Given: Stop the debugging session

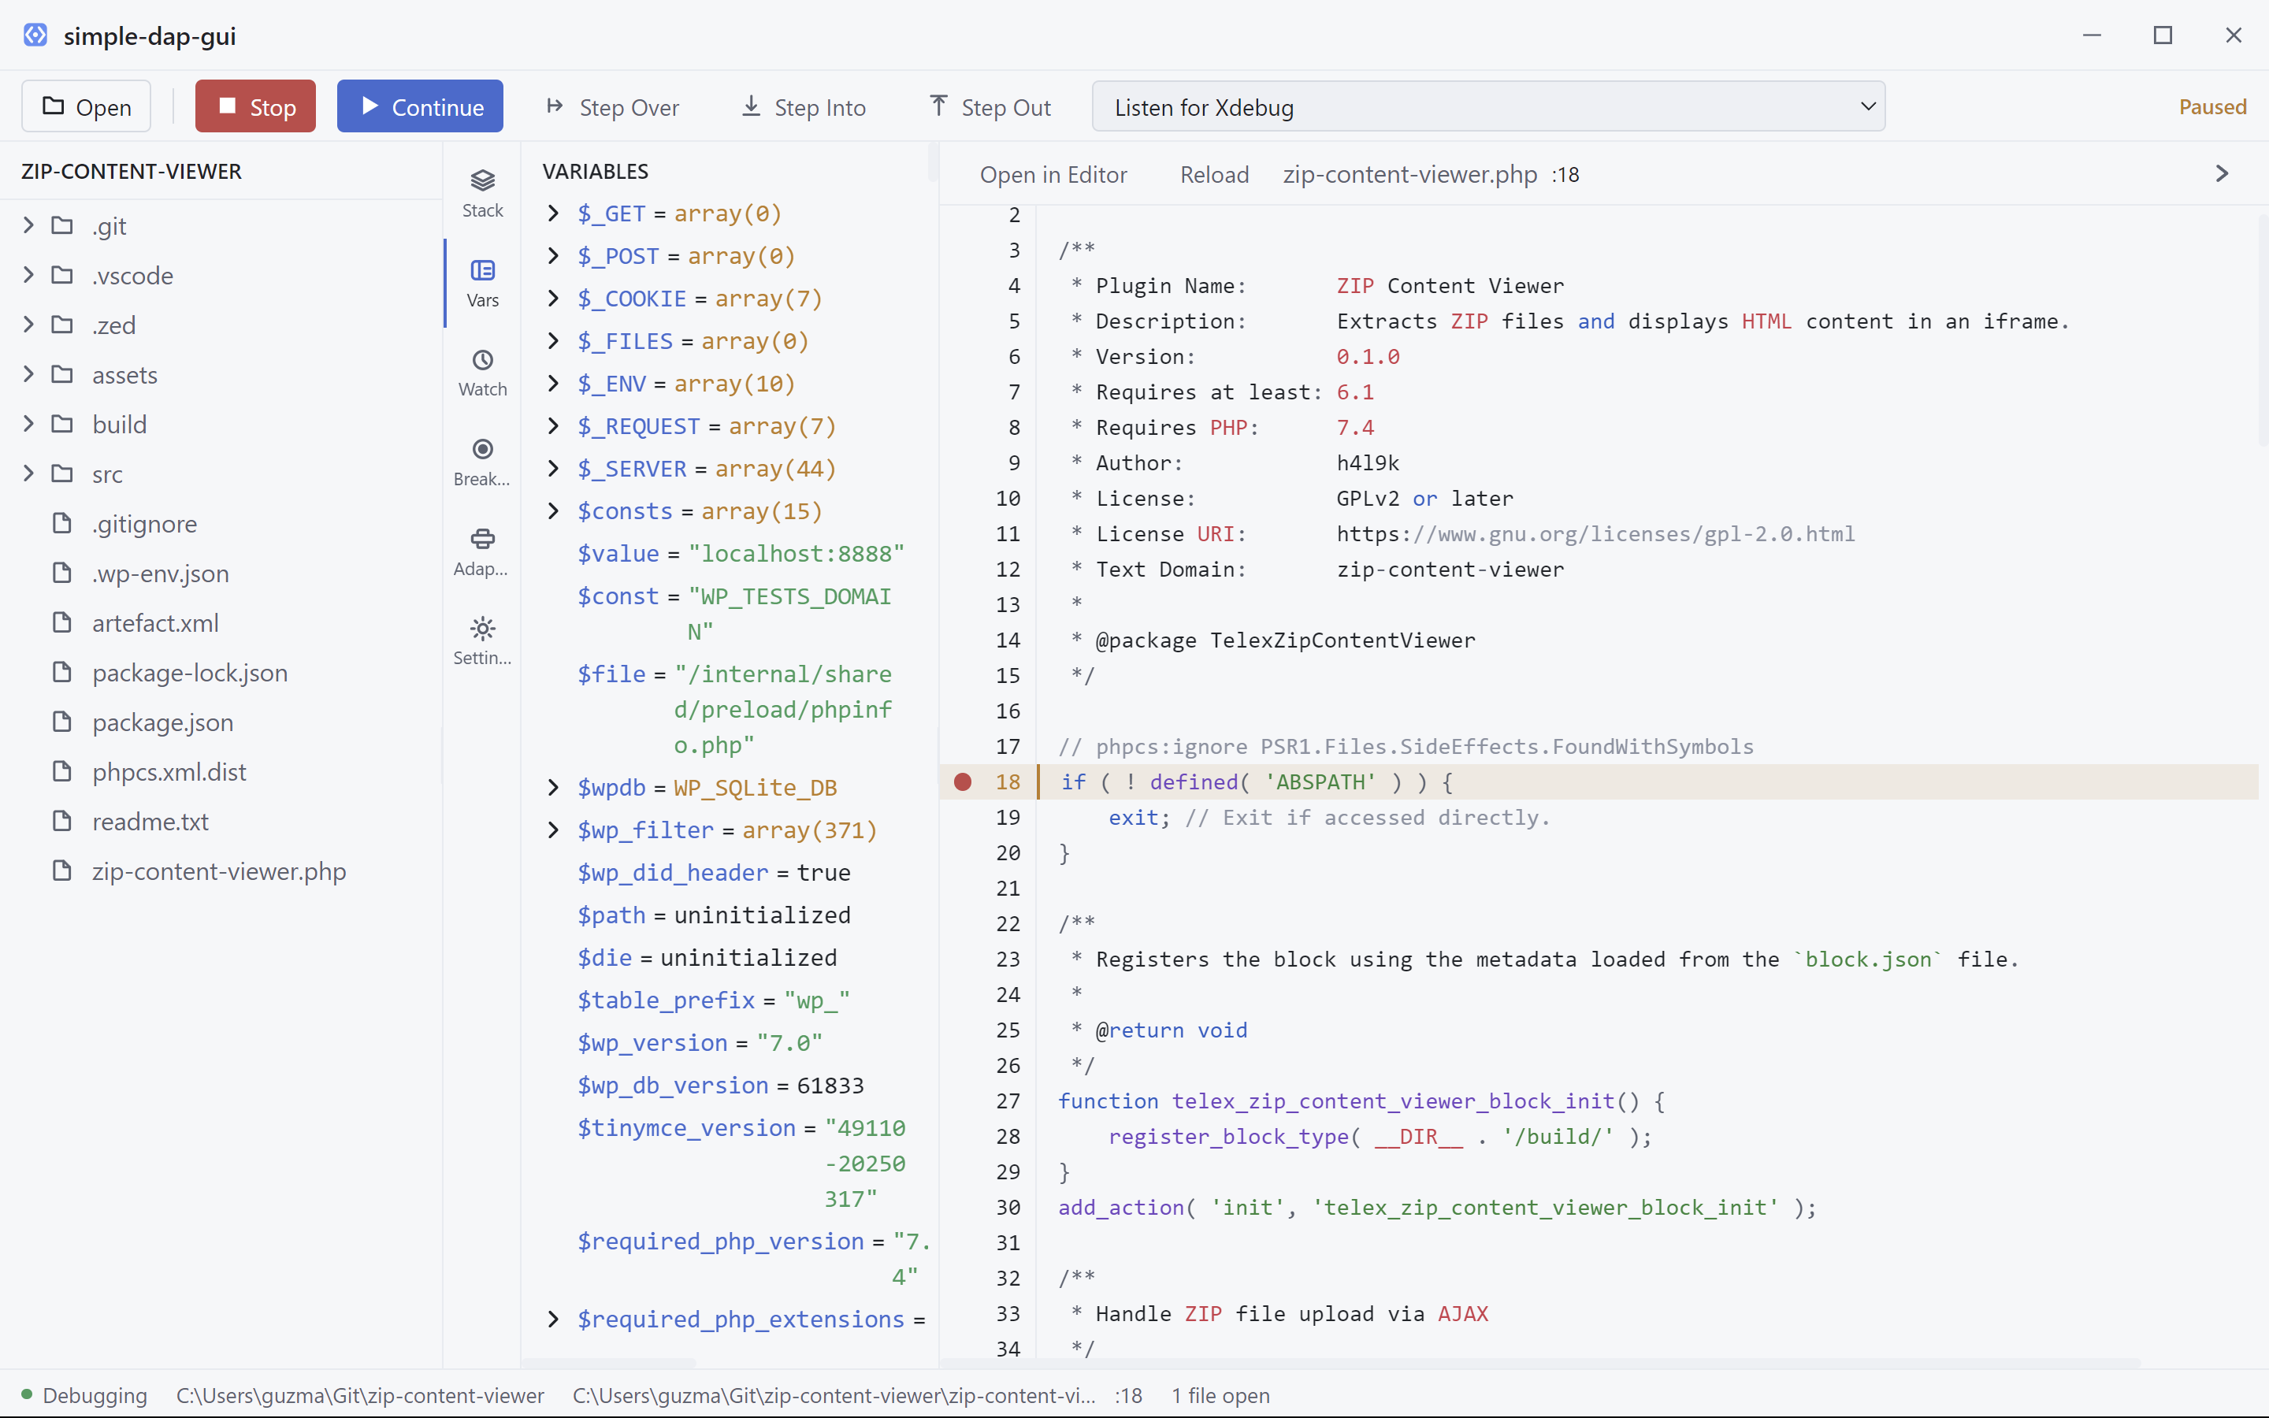Looking at the screenshot, I should (x=255, y=107).
